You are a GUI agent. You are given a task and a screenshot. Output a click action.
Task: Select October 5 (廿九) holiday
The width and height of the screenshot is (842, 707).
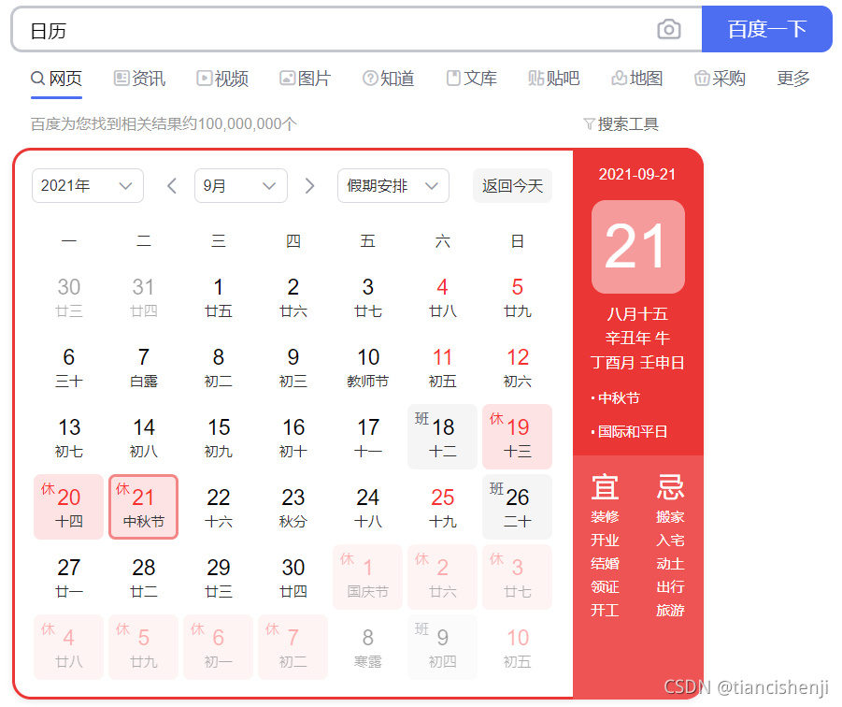[x=143, y=647]
